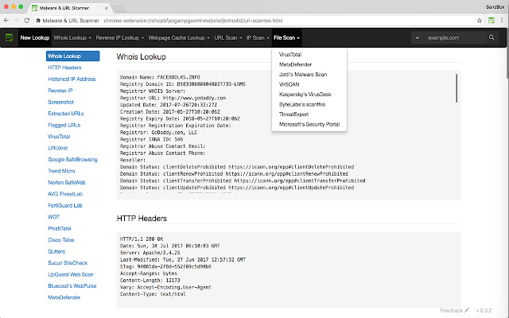Open Historical IP Address sidebar link

[x=72, y=79]
